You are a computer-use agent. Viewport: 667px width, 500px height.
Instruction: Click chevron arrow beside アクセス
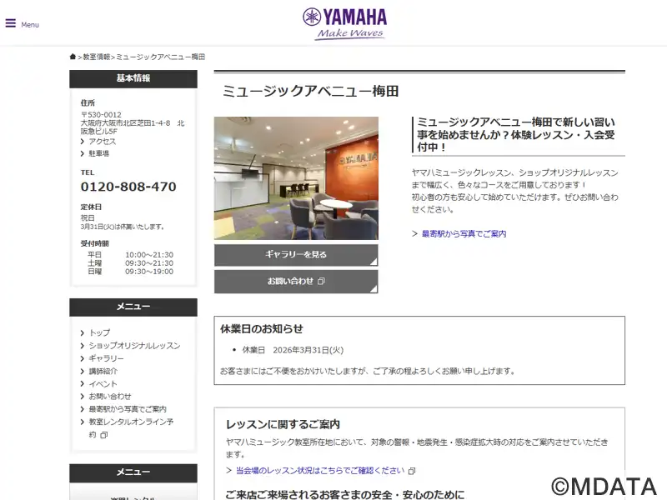[83, 142]
